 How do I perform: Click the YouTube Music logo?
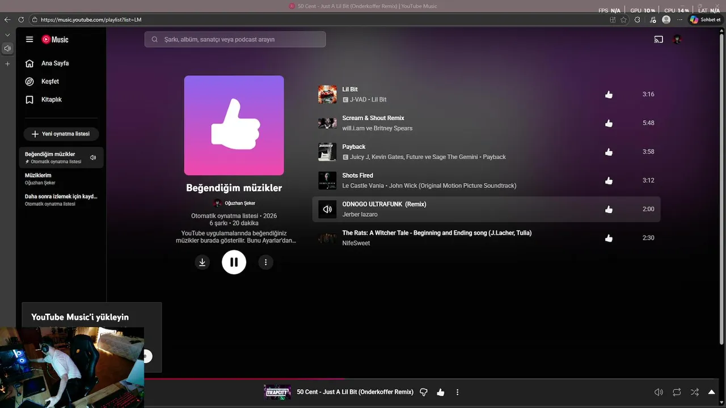[x=55, y=40]
